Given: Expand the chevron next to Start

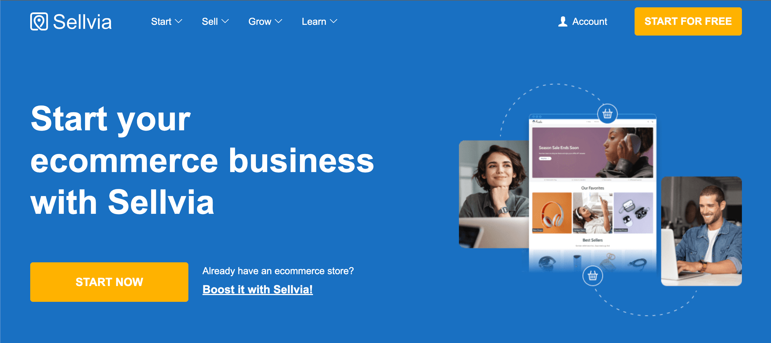Looking at the screenshot, I should pyautogui.click(x=178, y=21).
